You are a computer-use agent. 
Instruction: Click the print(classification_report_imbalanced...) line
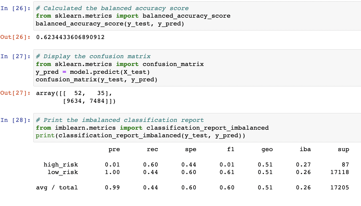pyautogui.click(x=140, y=135)
